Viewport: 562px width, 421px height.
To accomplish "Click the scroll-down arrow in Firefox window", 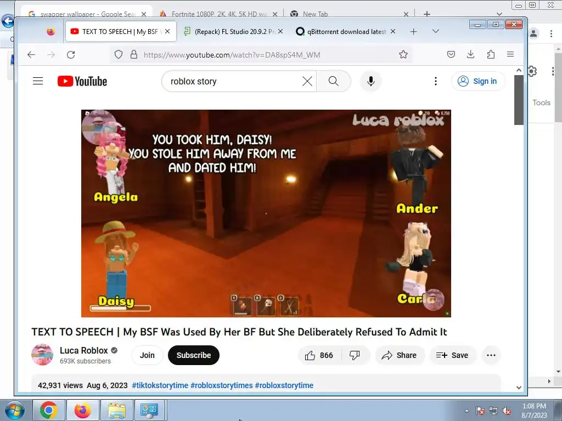I will point(519,387).
